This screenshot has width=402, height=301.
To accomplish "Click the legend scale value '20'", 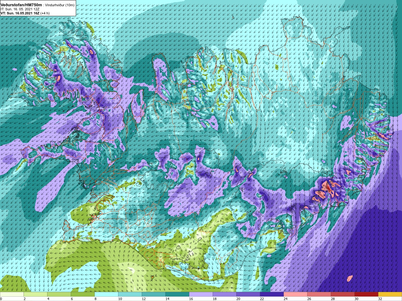I will click(238, 299).
